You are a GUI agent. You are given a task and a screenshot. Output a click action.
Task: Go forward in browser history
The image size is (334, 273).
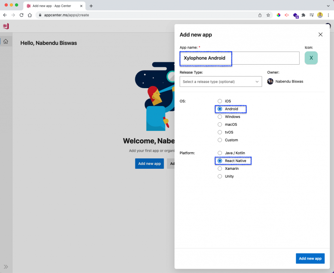pos(13,15)
